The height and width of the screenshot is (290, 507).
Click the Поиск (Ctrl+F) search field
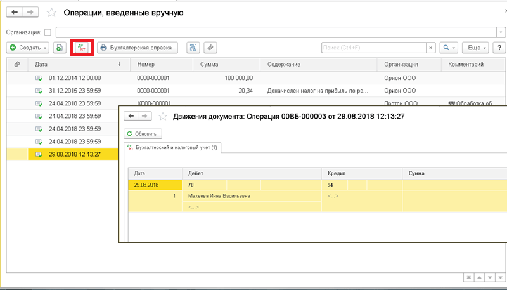[x=373, y=48]
